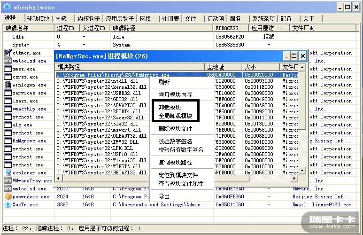Sort by 父进程ID column header
Screen dimensions: 363x235
pyautogui.click(x=95, y=28)
